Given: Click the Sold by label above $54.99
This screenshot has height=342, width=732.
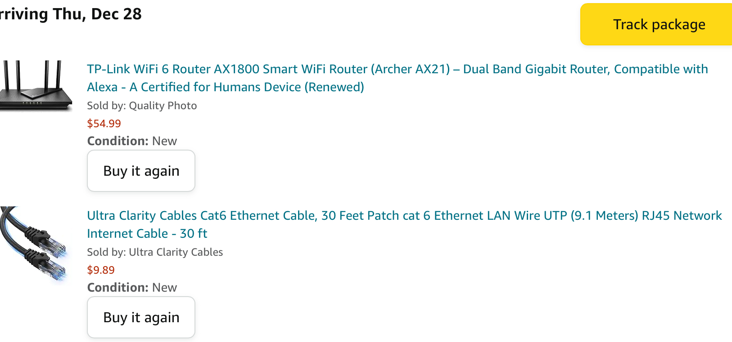Looking at the screenshot, I should coord(106,106).
